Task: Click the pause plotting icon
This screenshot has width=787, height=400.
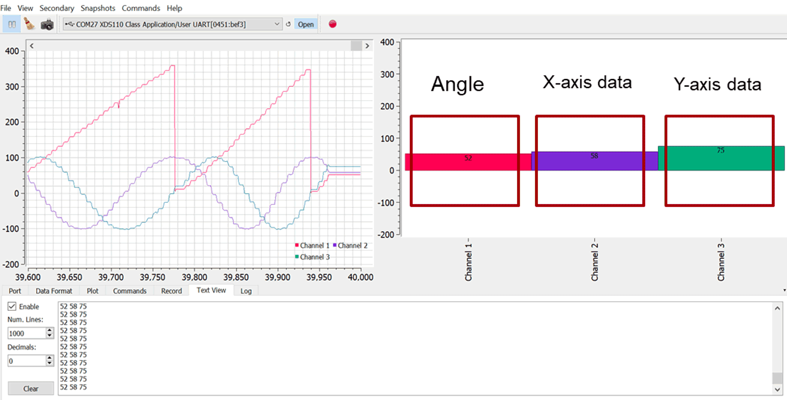Action: (12, 24)
